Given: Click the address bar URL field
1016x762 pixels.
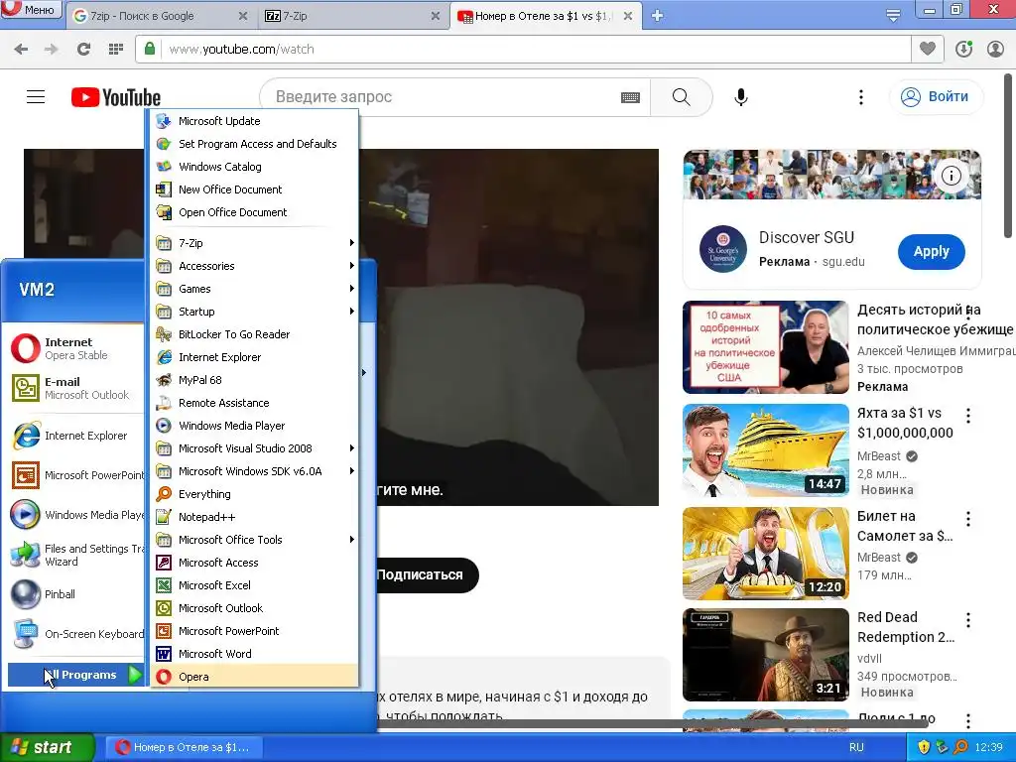Looking at the screenshot, I should [x=522, y=50].
